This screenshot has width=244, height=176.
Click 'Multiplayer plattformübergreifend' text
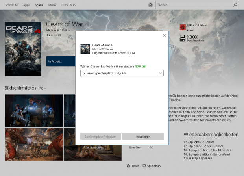pyautogui.click(x=207, y=154)
